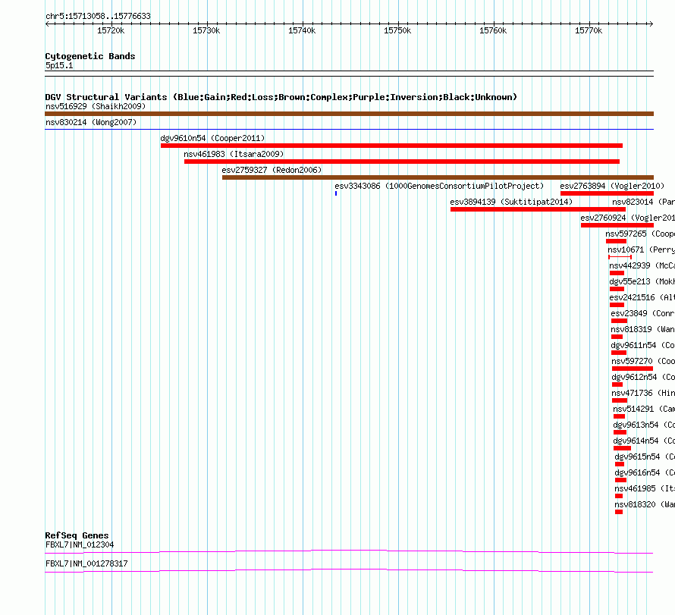The image size is (675, 615).
Task: Click the magenta gene line of NM_012304
Action: click(349, 552)
